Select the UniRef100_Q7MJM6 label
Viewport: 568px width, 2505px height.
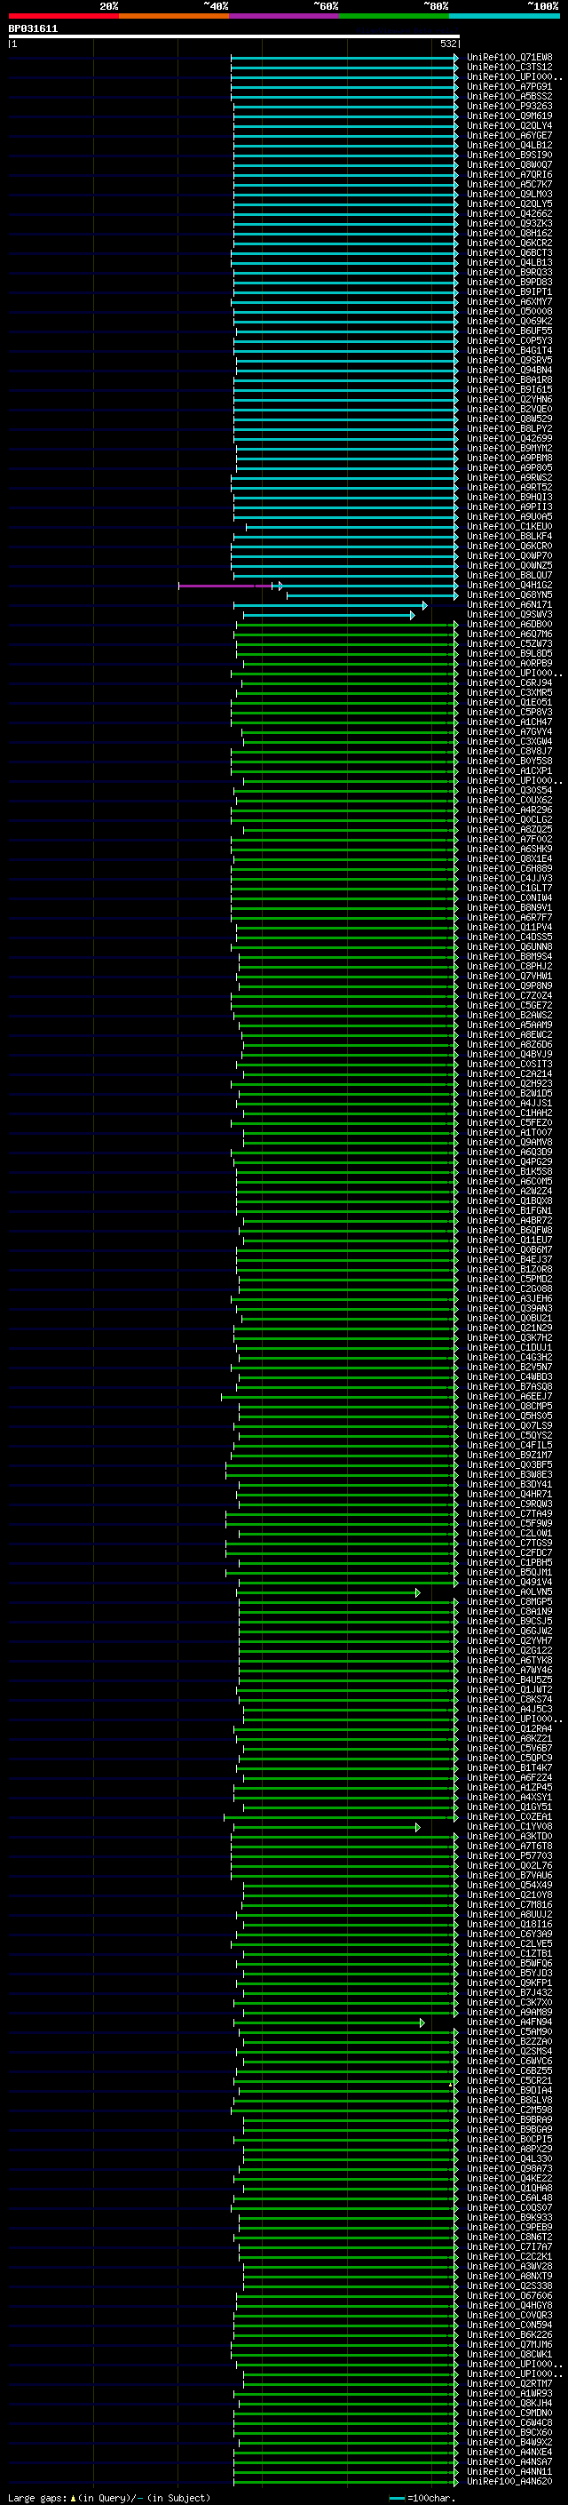tap(509, 2344)
